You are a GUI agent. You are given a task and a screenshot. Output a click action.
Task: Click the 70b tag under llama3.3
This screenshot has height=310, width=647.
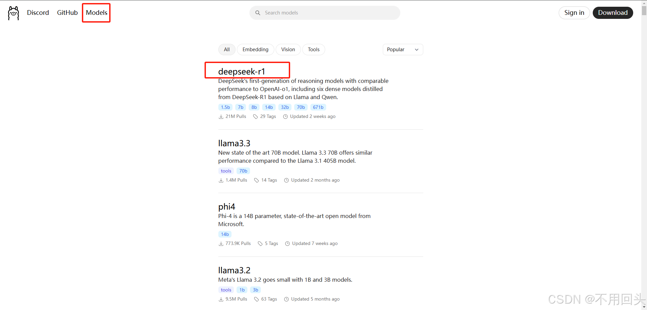[243, 171]
